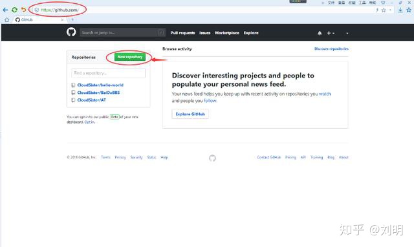Image resolution: width=414 pixels, height=247 pixels.
Task: Click the GitHub search or jump-to field
Action: 122,32
